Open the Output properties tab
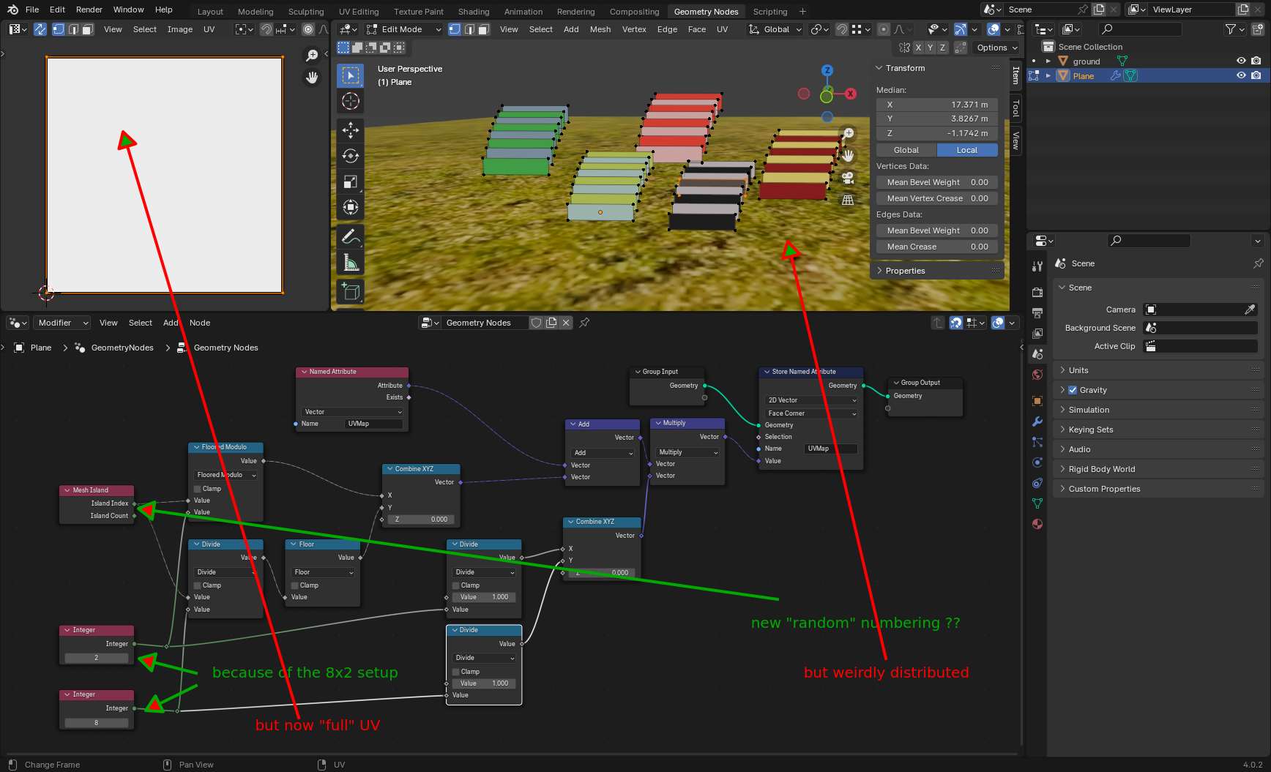The image size is (1271, 772). pos(1037,312)
